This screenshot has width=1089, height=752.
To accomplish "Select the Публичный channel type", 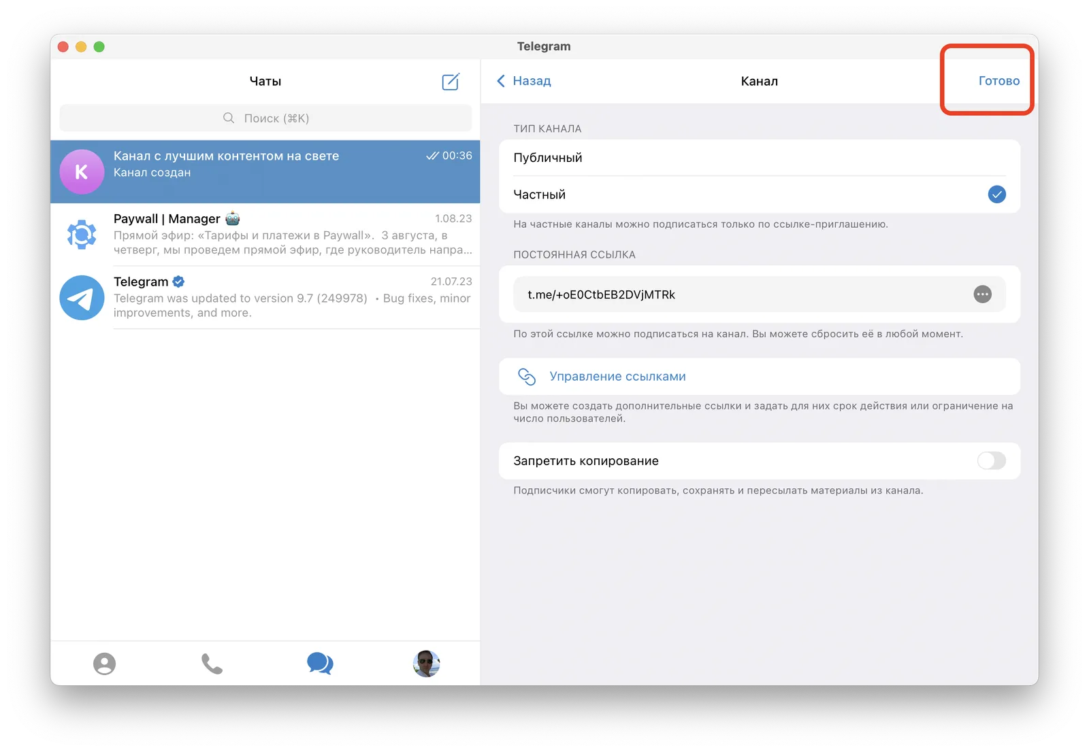I will pyautogui.click(x=760, y=158).
